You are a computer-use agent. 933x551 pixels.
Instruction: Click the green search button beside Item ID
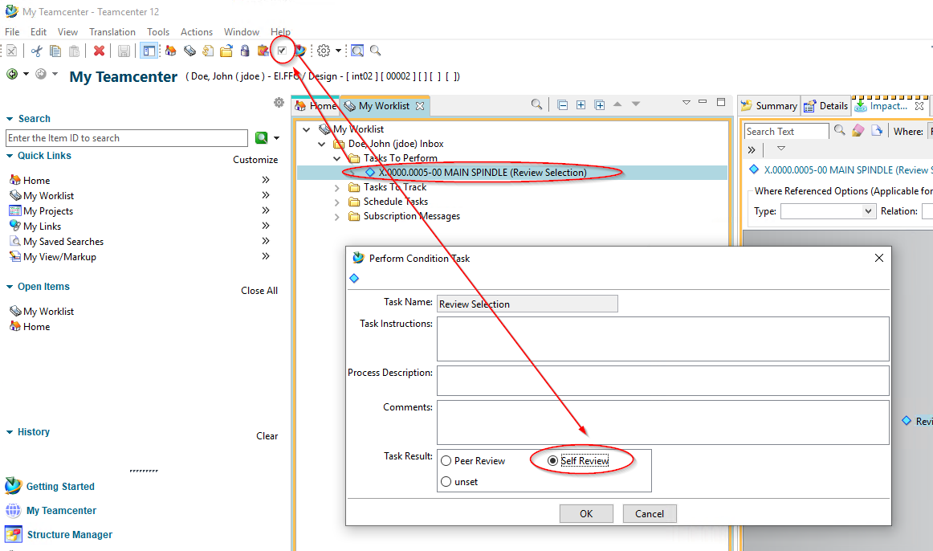pyautogui.click(x=261, y=138)
